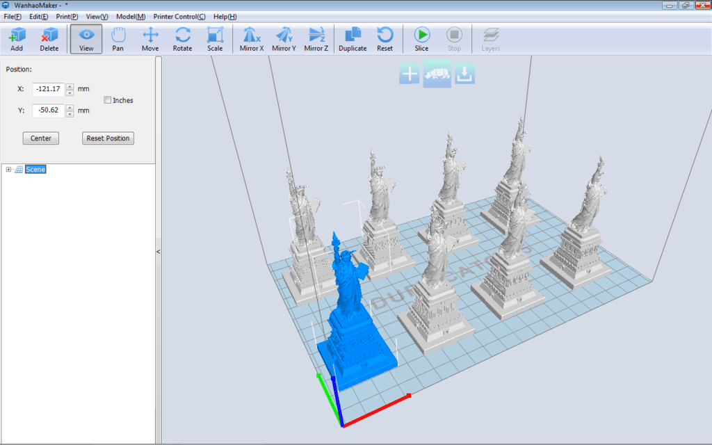712x445 pixels.
Task: Click the Add model toolbar icon
Action: pyautogui.click(x=17, y=39)
